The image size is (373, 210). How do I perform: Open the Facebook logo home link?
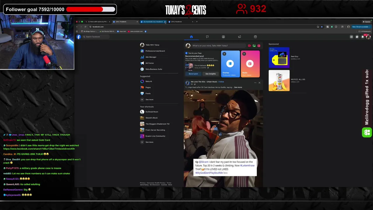pyautogui.click(x=79, y=37)
